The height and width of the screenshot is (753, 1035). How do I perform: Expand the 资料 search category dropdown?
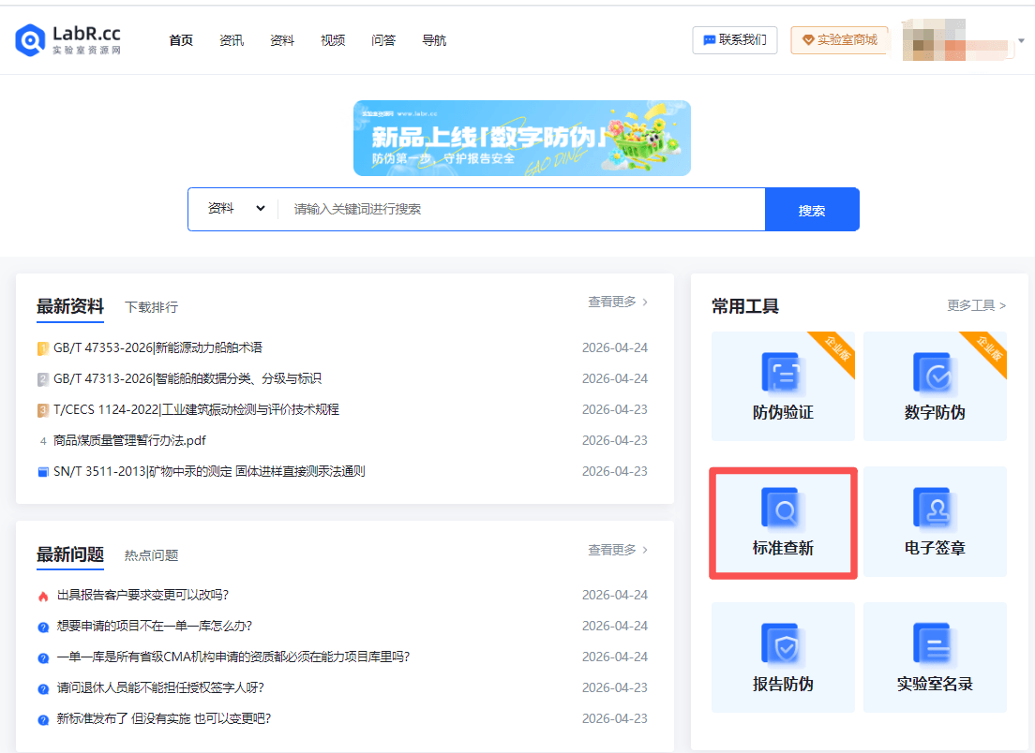(236, 209)
